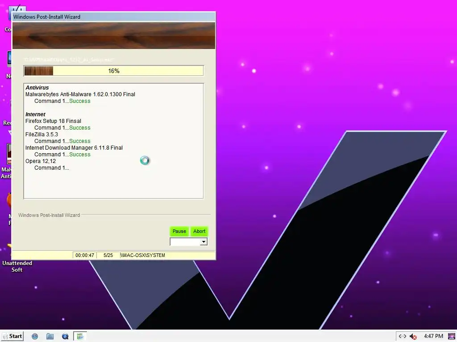Launch the Safari compass icon in taskbar
Image resolution: width=457 pixels, height=342 pixels.
point(35,337)
